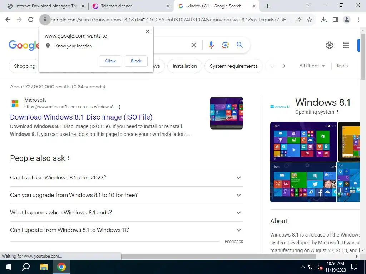Open the All filters dropdown
Viewport: 366px width, 274px height.
(x=312, y=66)
